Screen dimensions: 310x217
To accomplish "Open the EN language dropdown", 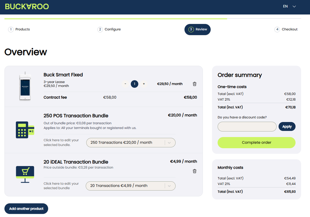I will click(x=289, y=6).
